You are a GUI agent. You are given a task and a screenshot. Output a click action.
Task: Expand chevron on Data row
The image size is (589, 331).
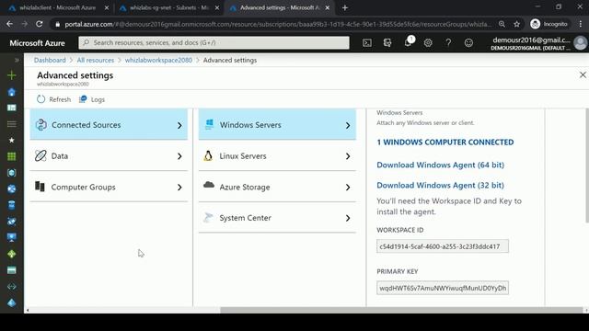(x=179, y=156)
